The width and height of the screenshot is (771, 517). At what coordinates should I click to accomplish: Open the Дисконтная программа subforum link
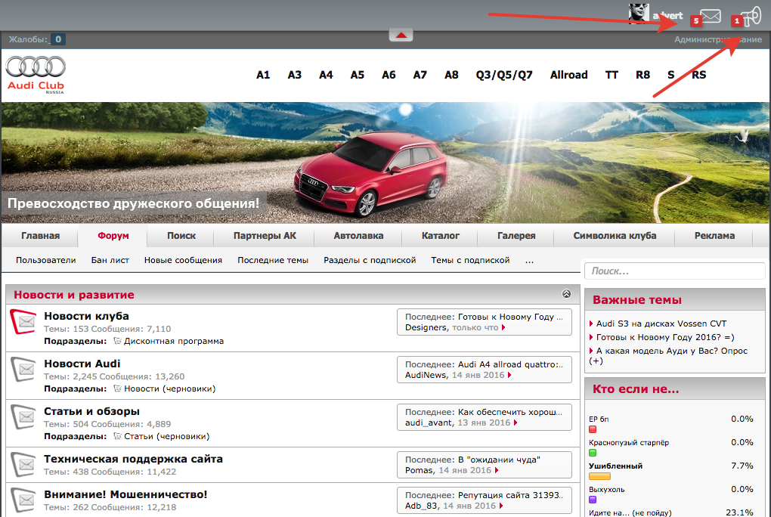tap(174, 341)
